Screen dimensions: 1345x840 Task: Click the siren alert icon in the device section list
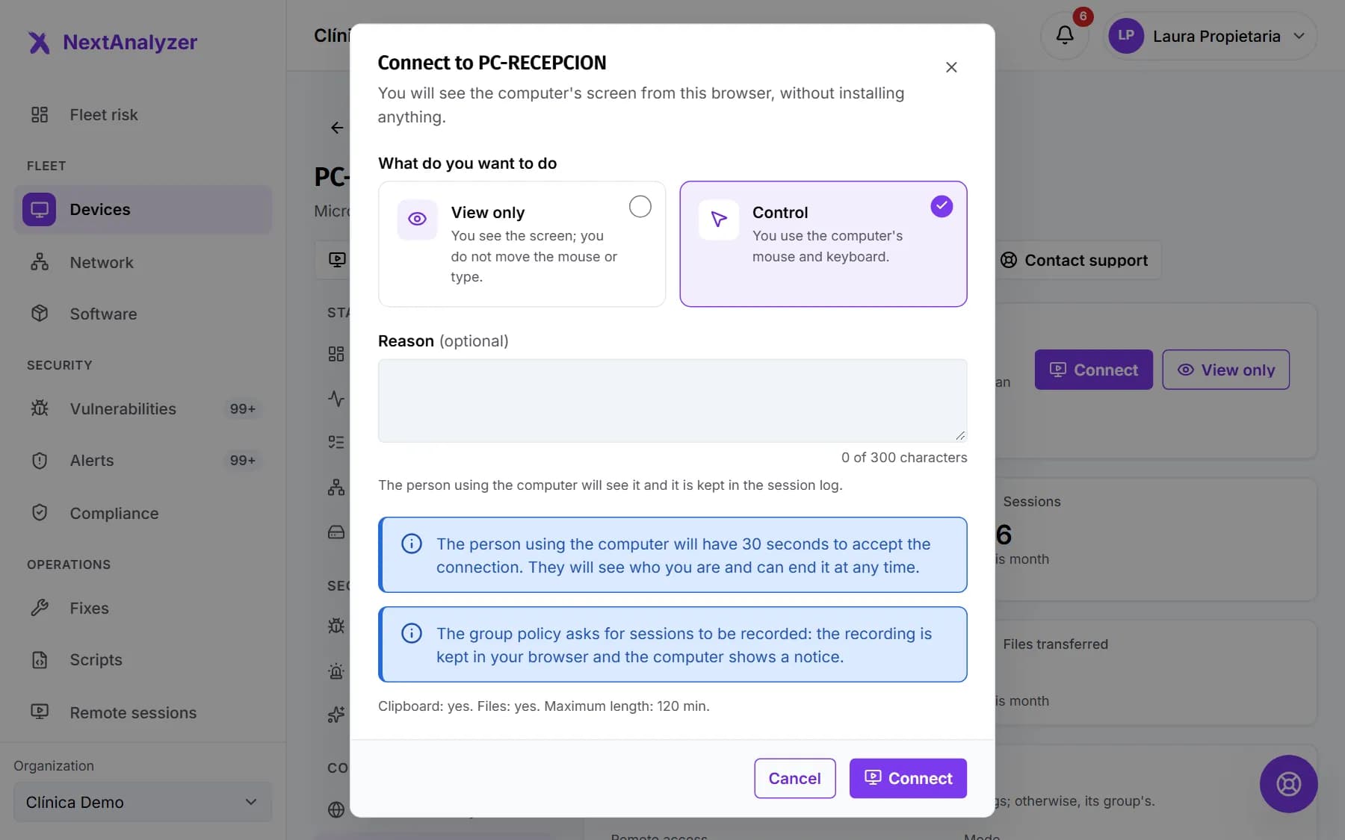point(336,671)
